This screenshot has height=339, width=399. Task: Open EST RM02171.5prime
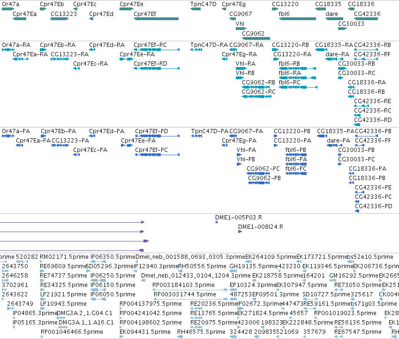click(41, 262)
